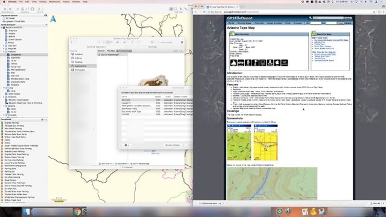Select Tutorials in the GPSFileDepot navigation bar
The width and height of the screenshot is (386, 217).
point(259,23)
